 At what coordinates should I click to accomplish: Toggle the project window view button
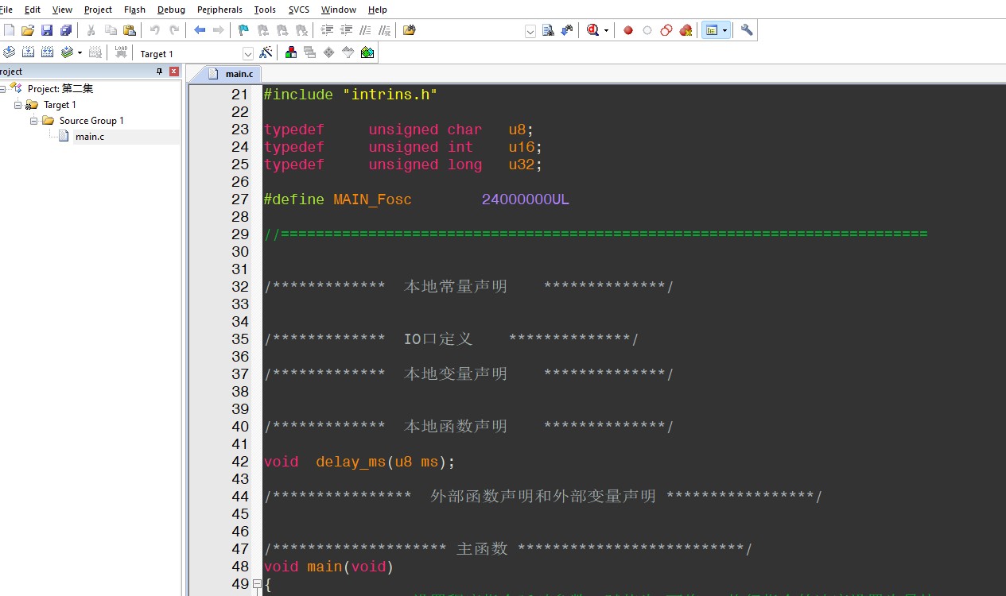pos(712,30)
